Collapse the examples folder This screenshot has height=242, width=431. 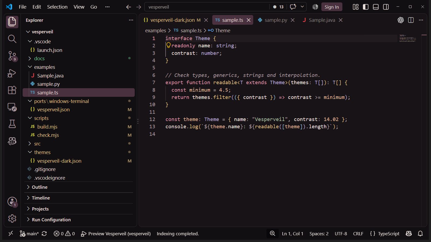coord(30,67)
